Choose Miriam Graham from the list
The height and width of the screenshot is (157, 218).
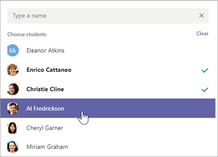click(47, 147)
